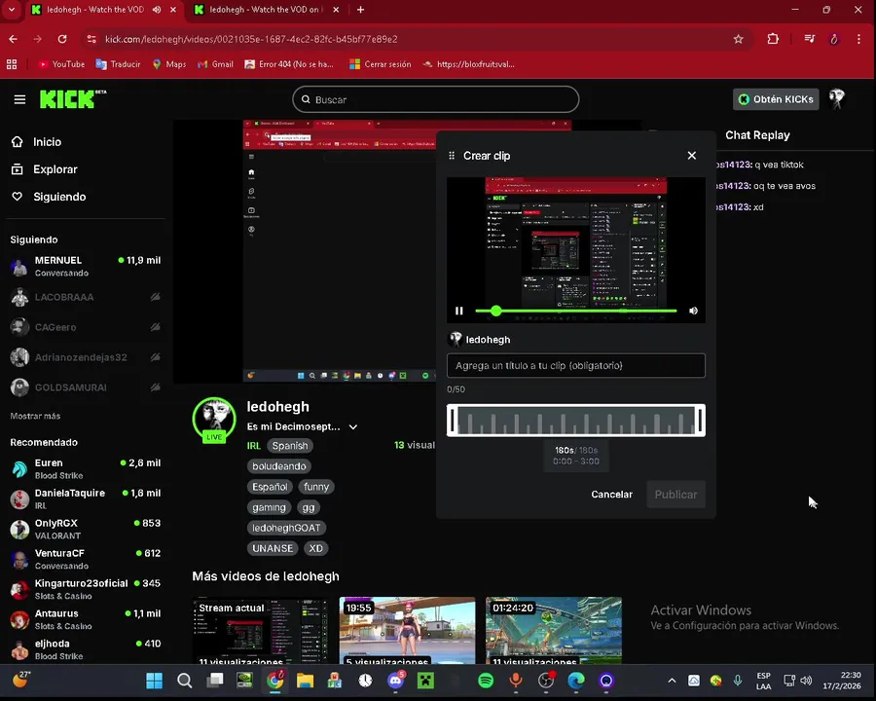Open VenturaCF recommended channel
This screenshot has height=701, width=876.
coord(85,559)
